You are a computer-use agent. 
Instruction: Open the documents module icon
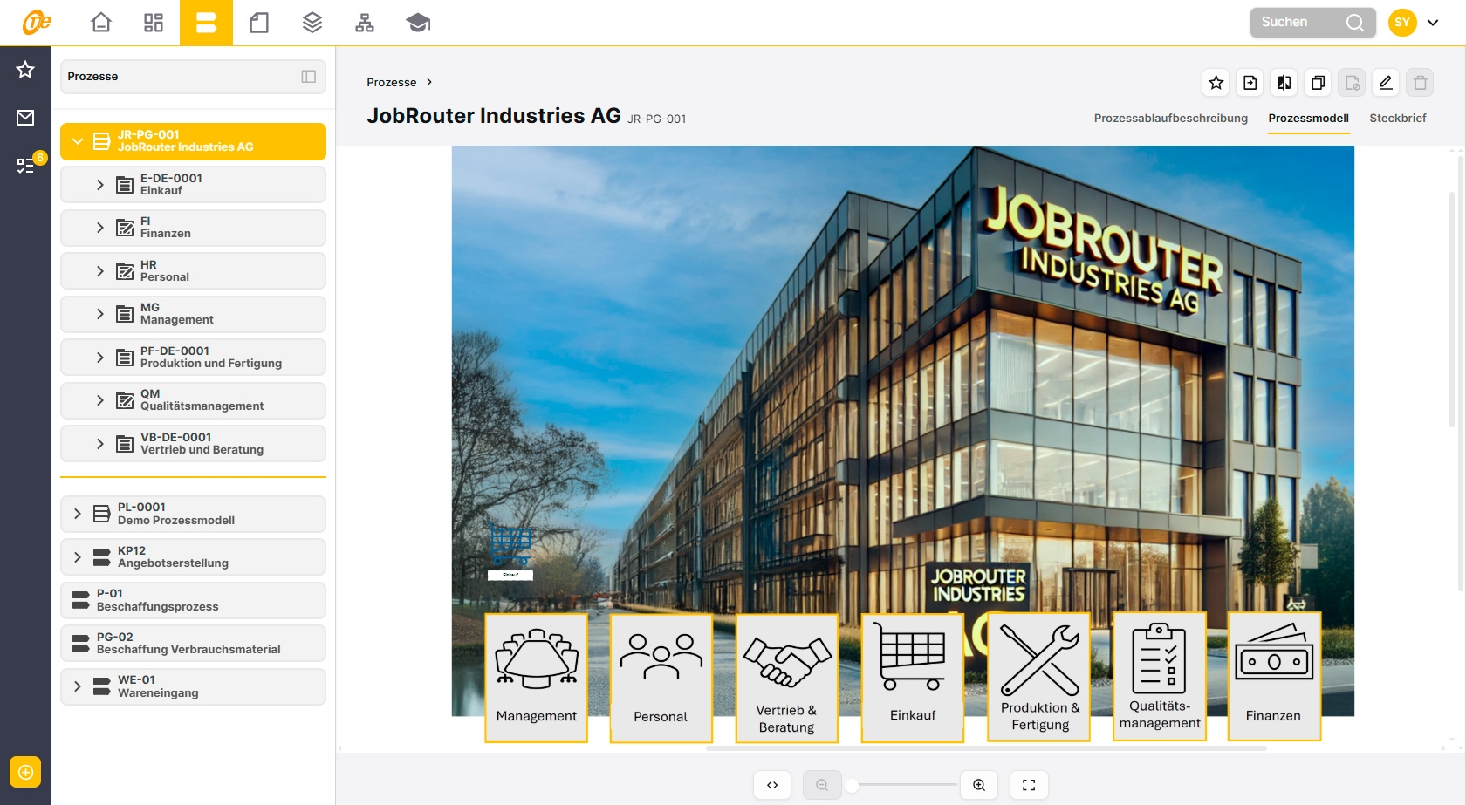(259, 23)
